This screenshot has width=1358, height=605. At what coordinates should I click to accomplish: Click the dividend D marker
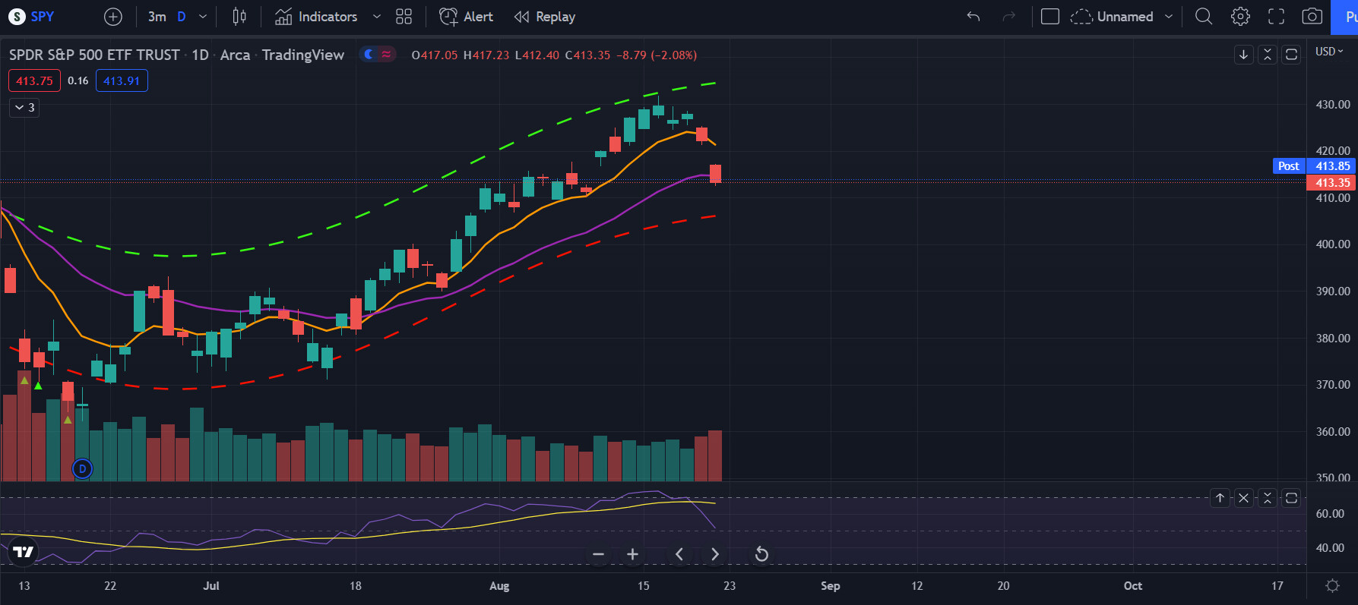[x=82, y=468]
